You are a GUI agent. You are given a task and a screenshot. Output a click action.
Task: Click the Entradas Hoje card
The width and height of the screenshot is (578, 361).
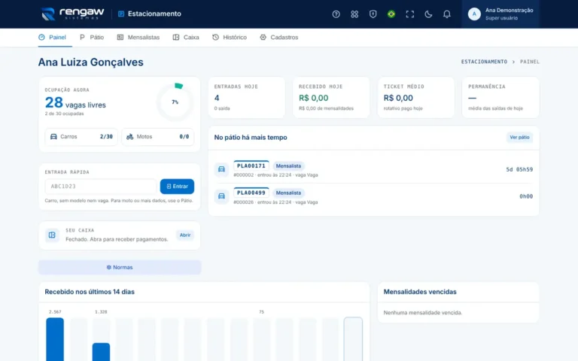pos(247,97)
